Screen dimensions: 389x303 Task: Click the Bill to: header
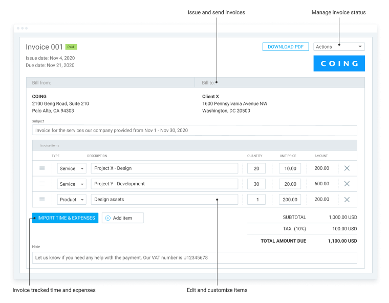[208, 82]
